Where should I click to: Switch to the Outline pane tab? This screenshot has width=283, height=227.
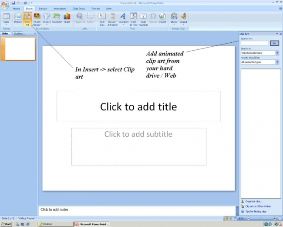click(18, 34)
